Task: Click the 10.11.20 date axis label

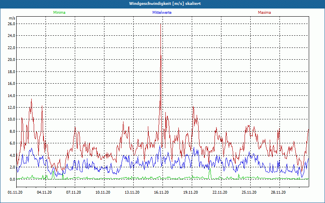Action: tap(103, 192)
